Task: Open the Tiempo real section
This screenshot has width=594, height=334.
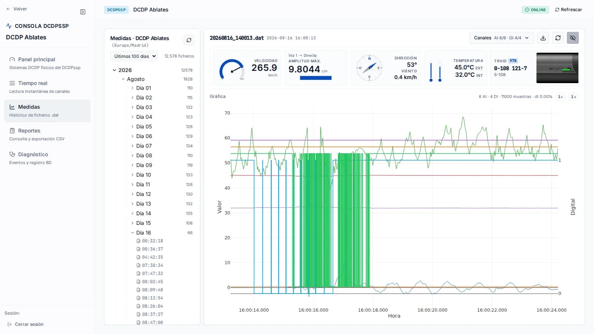Action: click(x=47, y=87)
